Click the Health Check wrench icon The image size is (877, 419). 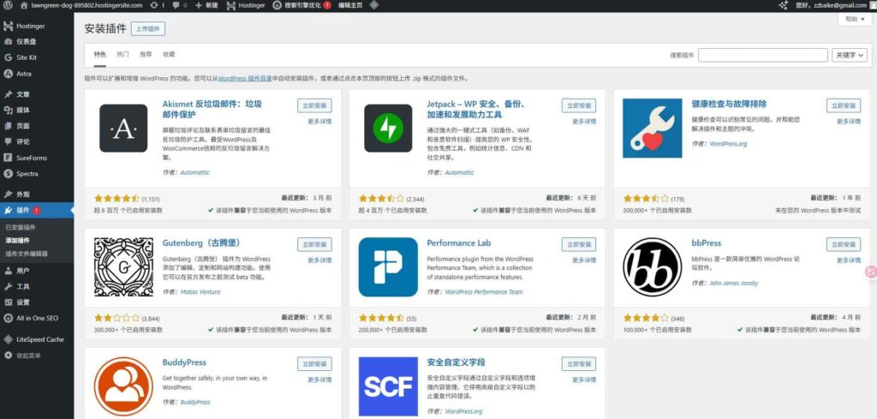coord(653,129)
